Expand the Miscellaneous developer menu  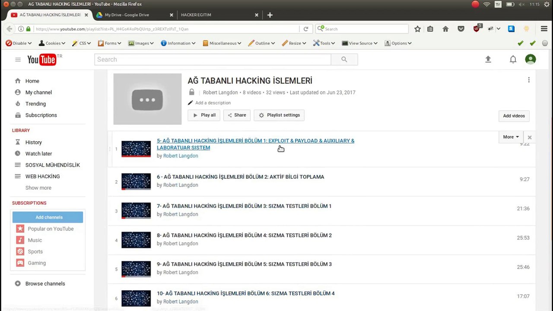[x=222, y=43]
